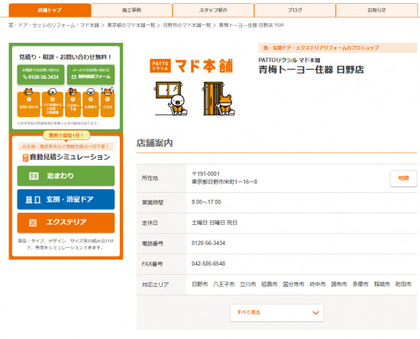The width and height of the screenshot is (420, 339).
Task: Click the 町田市 area entry
Action: click(403, 284)
